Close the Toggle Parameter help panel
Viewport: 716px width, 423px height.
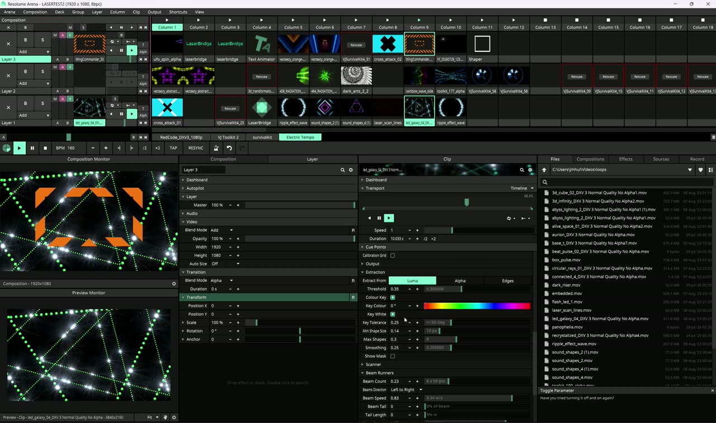pos(712,391)
